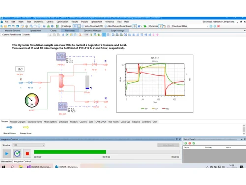
Task: Open the Indicators palette tab
Action: click(x=136, y=122)
